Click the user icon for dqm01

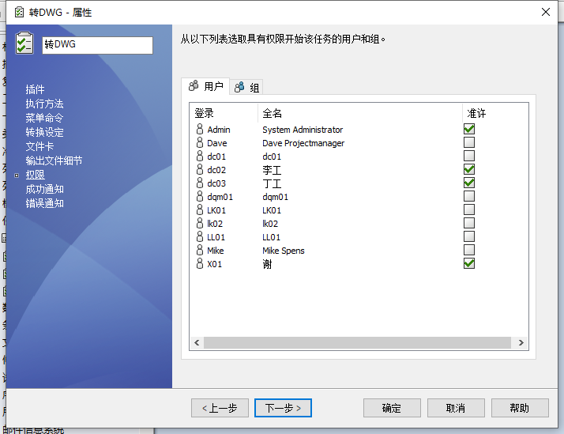pyautogui.click(x=200, y=197)
